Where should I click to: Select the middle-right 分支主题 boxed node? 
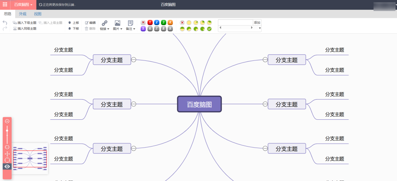[x=287, y=104]
